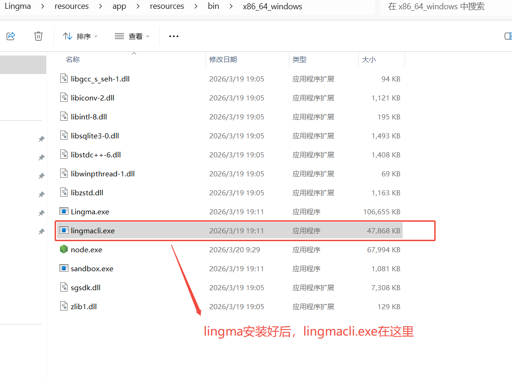Sort by Type (类型) column header
Image resolution: width=512 pixels, height=380 pixels.
[x=300, y=59]
